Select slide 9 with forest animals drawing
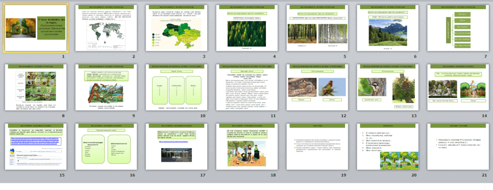The width and height of the screenshot is (493, 190). [x=106, y=87]
